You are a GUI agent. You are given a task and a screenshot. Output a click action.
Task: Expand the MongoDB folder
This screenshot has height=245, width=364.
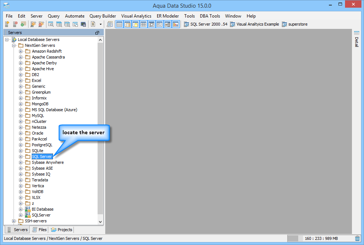point(21,104)
